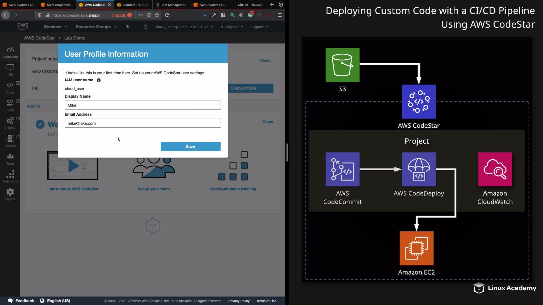Click the Save button in dialog
Screen dimensions: 543x305
(190, 147)
